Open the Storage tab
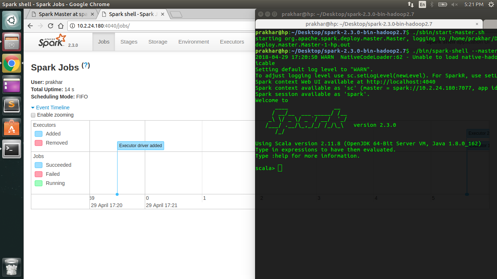 point(158,42)
